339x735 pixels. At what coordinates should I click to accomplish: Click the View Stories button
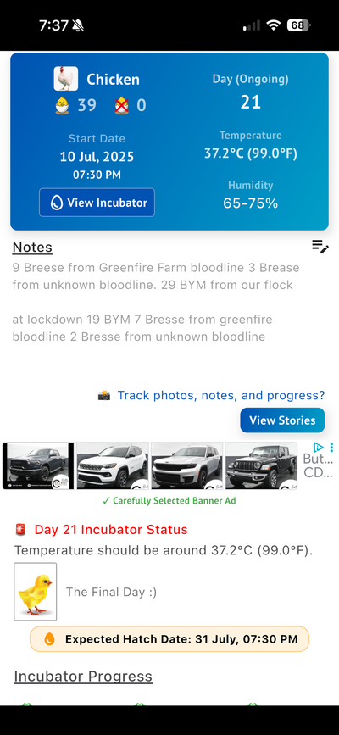point(282,420)
